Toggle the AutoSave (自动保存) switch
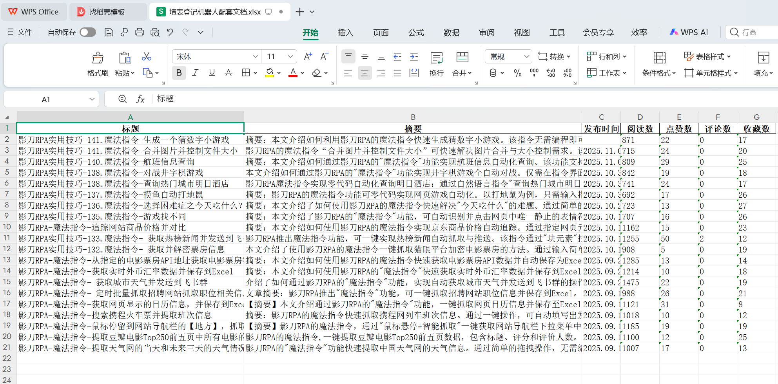 click(x=88, y=32)
